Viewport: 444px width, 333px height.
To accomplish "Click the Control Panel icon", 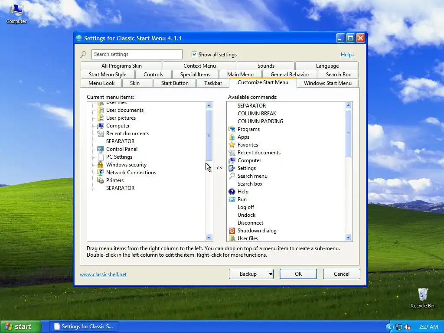I will 101,149.
